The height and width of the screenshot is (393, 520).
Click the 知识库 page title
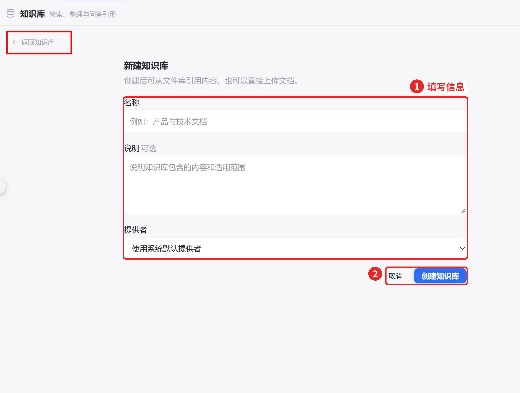pyautogui.click(x=32, y=14)
